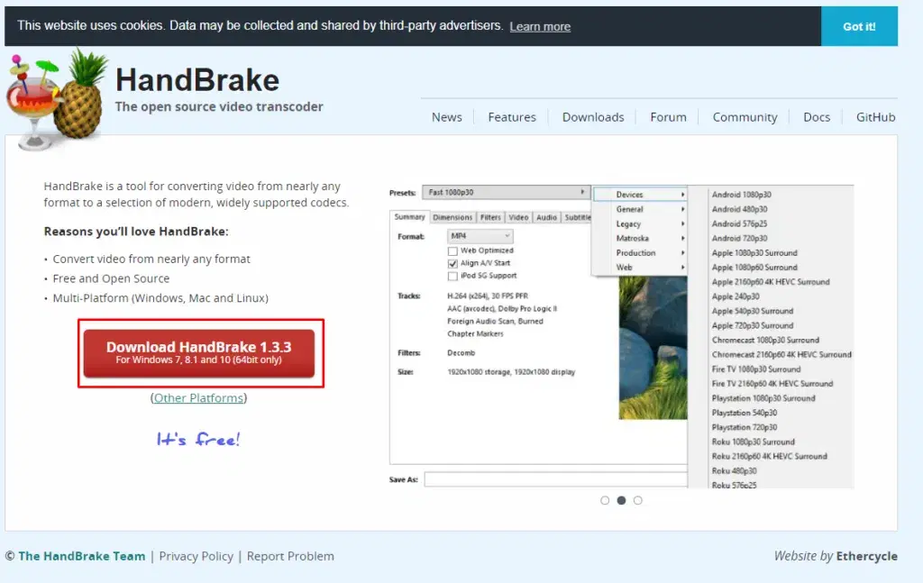Screen dimensions: 923x583
Task: Open the Privacy Policy link
Action: (196, 556)
